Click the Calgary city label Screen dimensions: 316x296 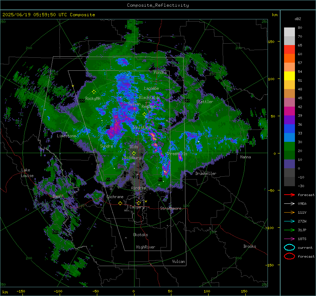tap(137, 207)
